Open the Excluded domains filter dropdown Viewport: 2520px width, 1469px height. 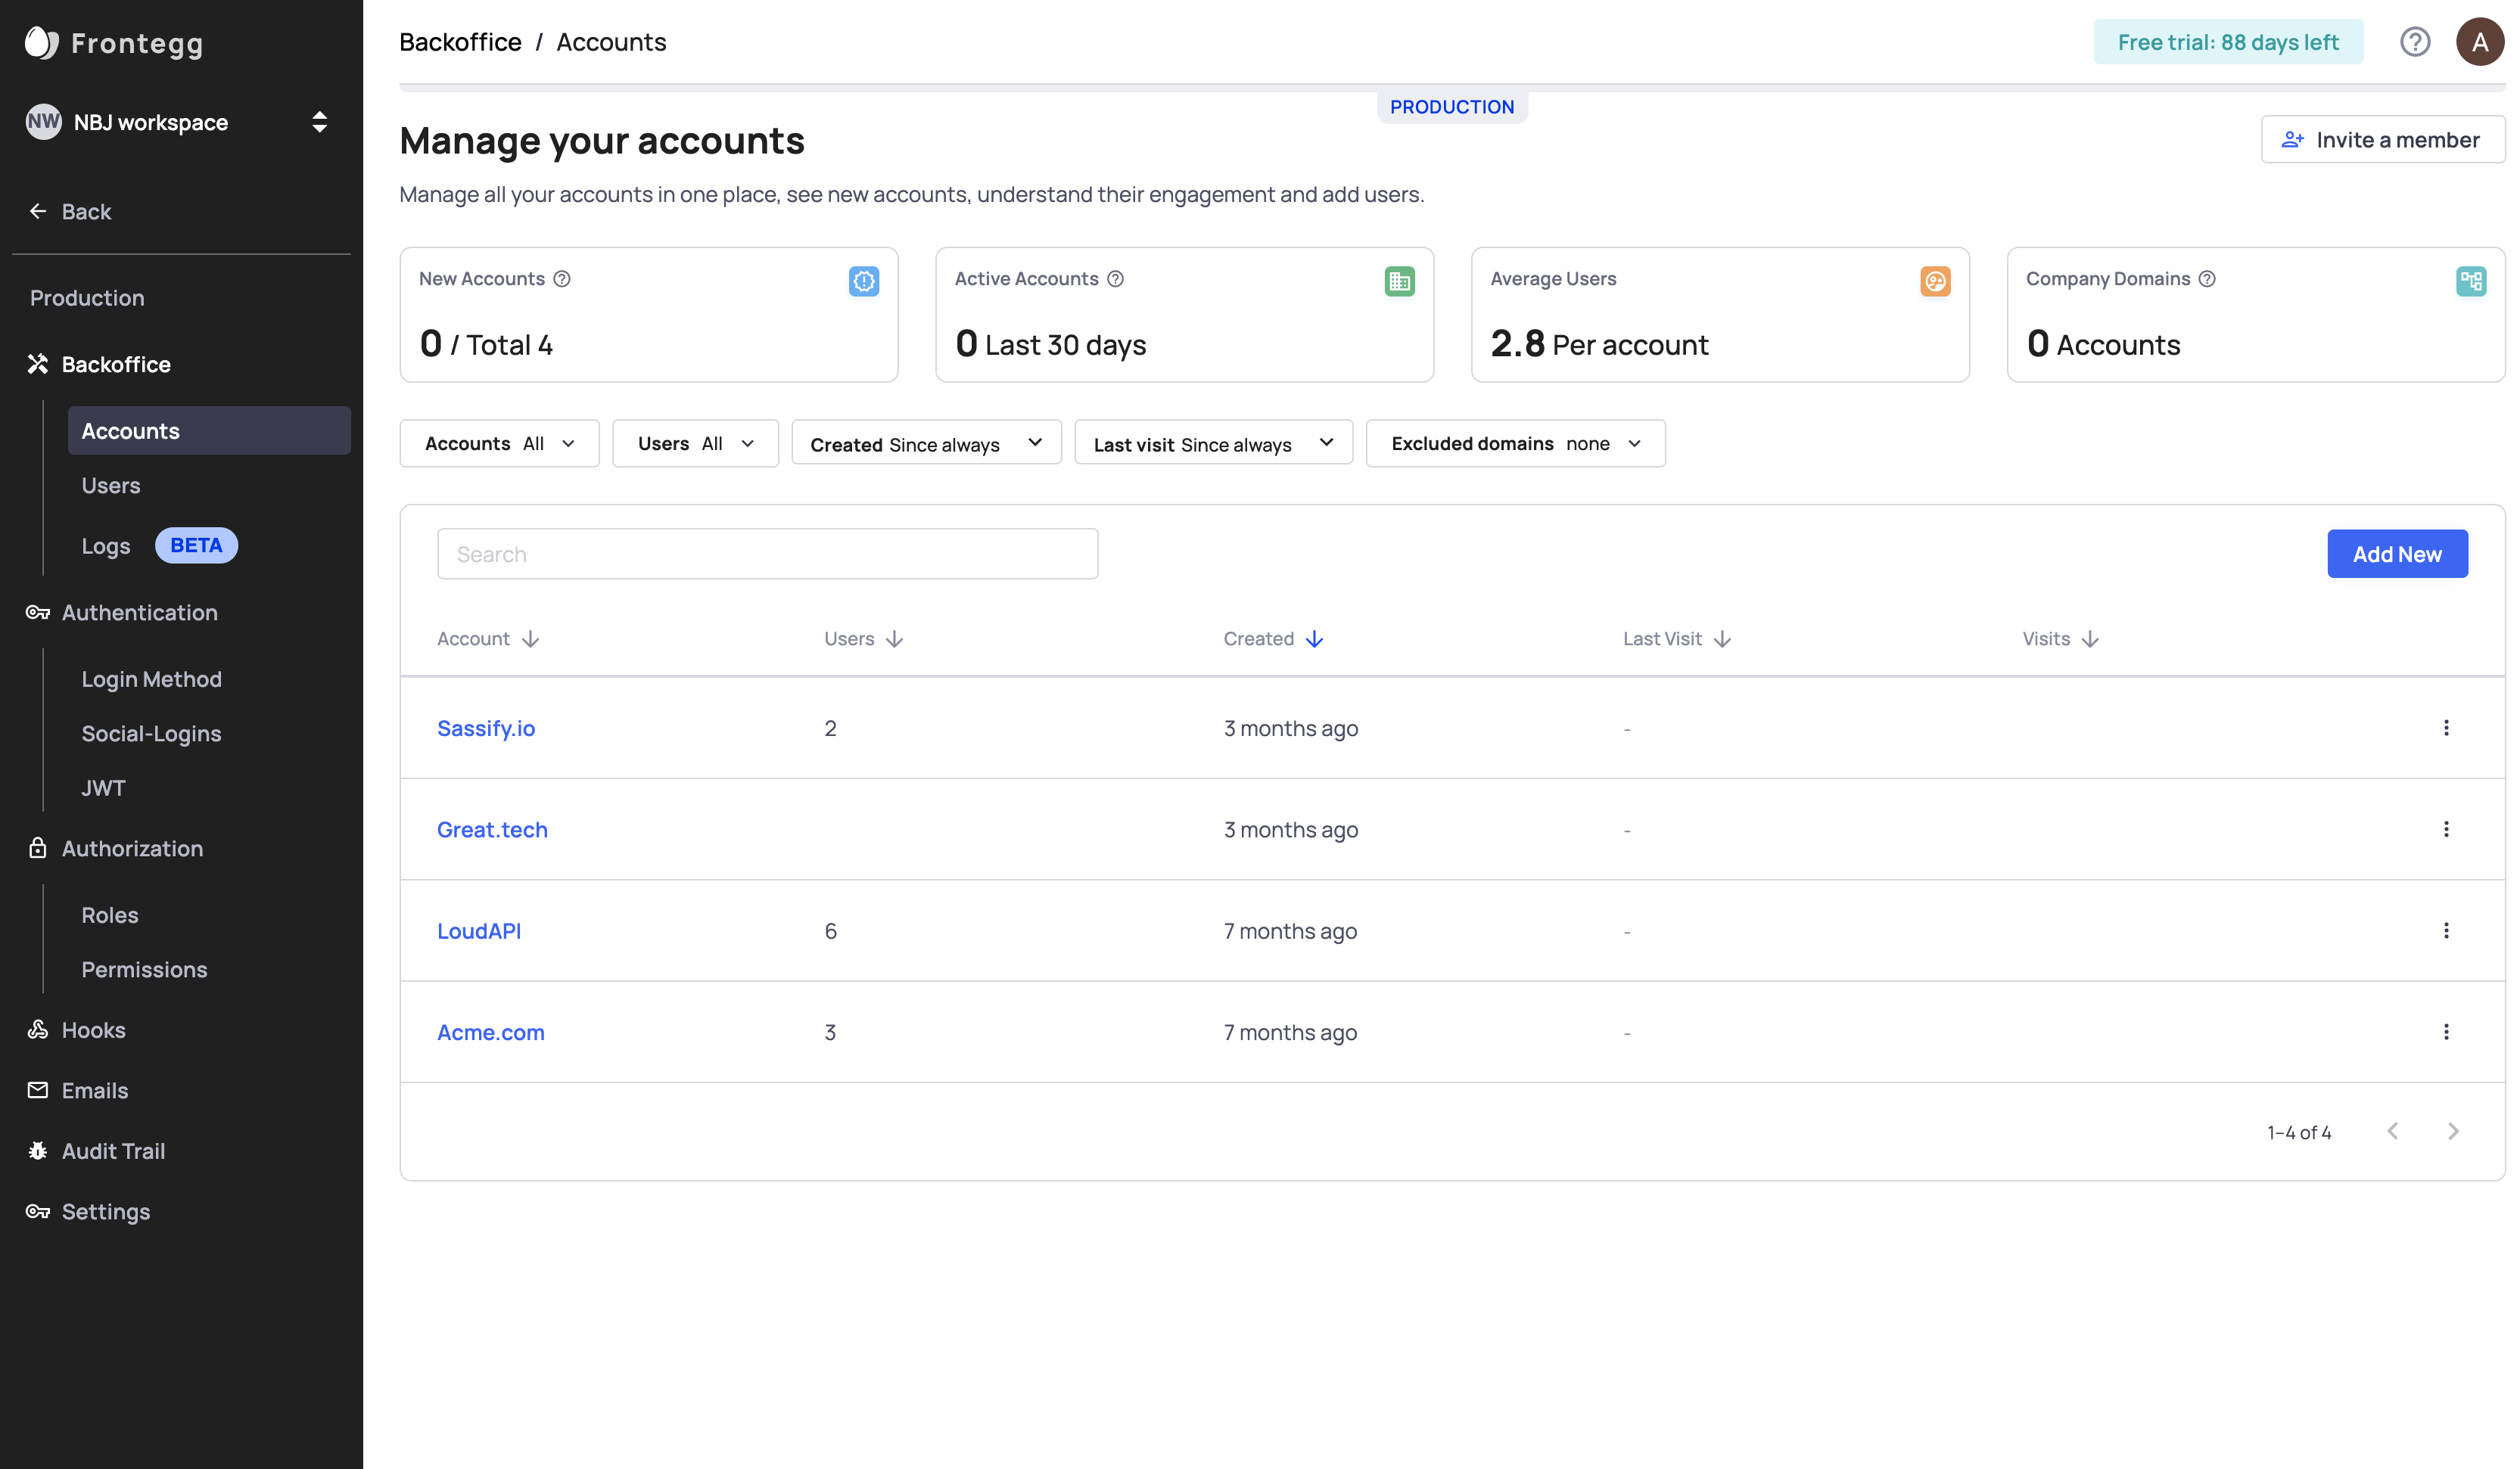pyautogui.click(x=1515, y=443)
